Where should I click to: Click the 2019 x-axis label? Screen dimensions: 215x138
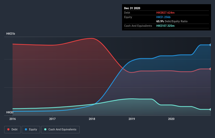(132, 119)
